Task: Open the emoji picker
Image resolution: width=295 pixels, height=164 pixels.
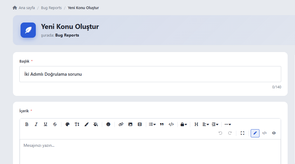Action: point(108,124)
